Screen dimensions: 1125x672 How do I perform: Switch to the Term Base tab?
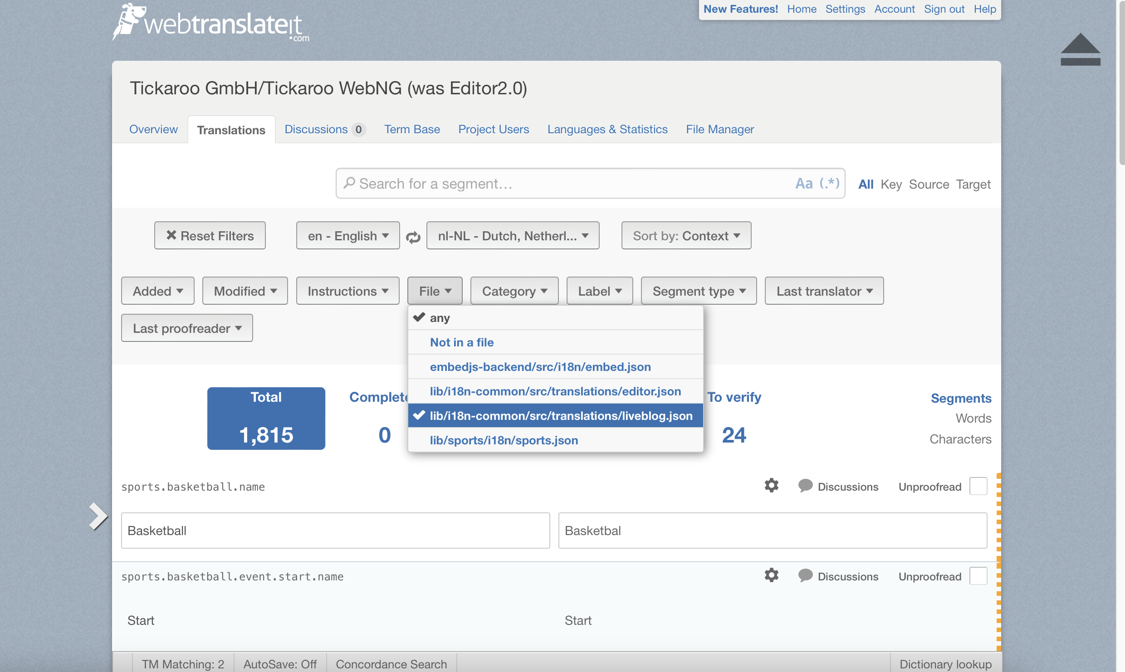point(412,130)
